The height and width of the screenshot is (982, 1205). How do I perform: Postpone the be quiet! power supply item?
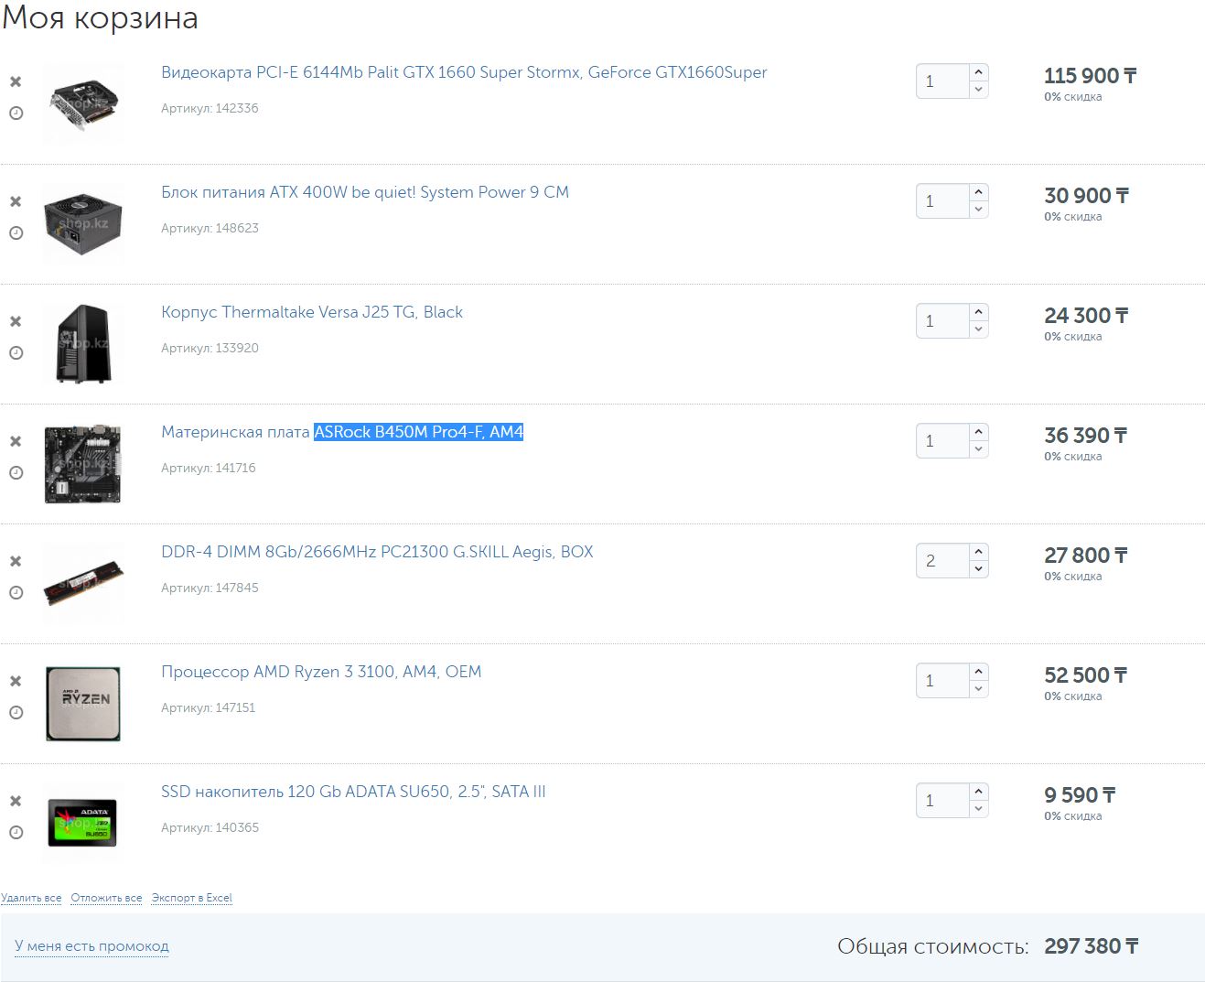pos(16,233)
